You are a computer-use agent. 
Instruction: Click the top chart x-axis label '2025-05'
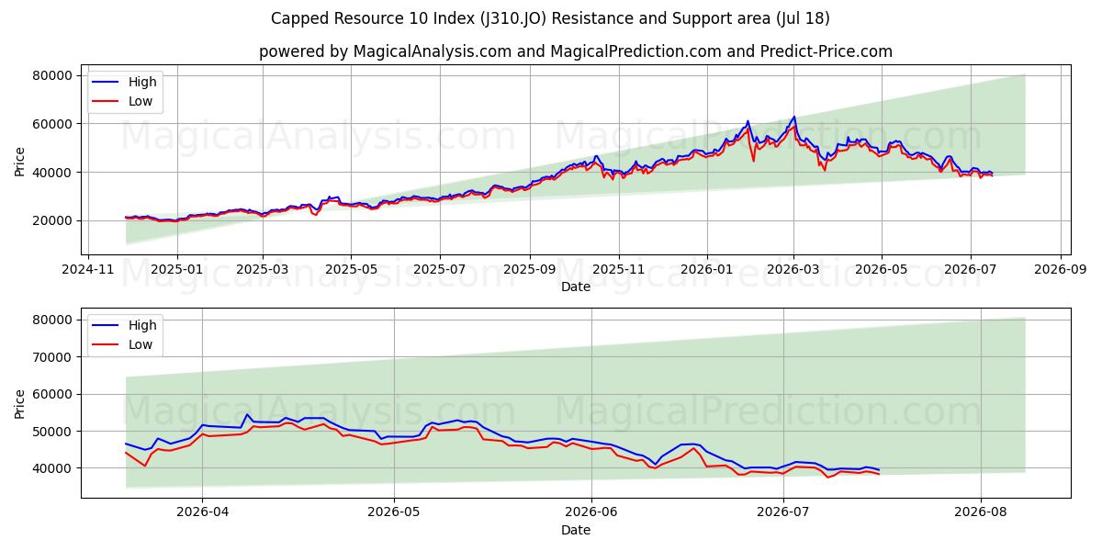coord(351,271)
